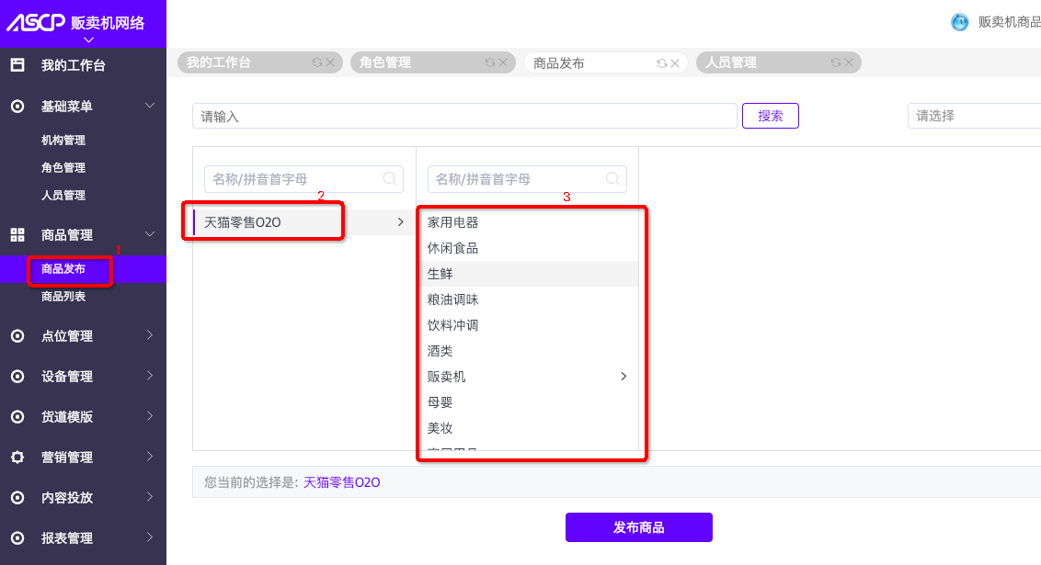The height and width of the screenshot is (565, 1041).
Task: Close the 角色管理 tab
Action: pos(503,62)
